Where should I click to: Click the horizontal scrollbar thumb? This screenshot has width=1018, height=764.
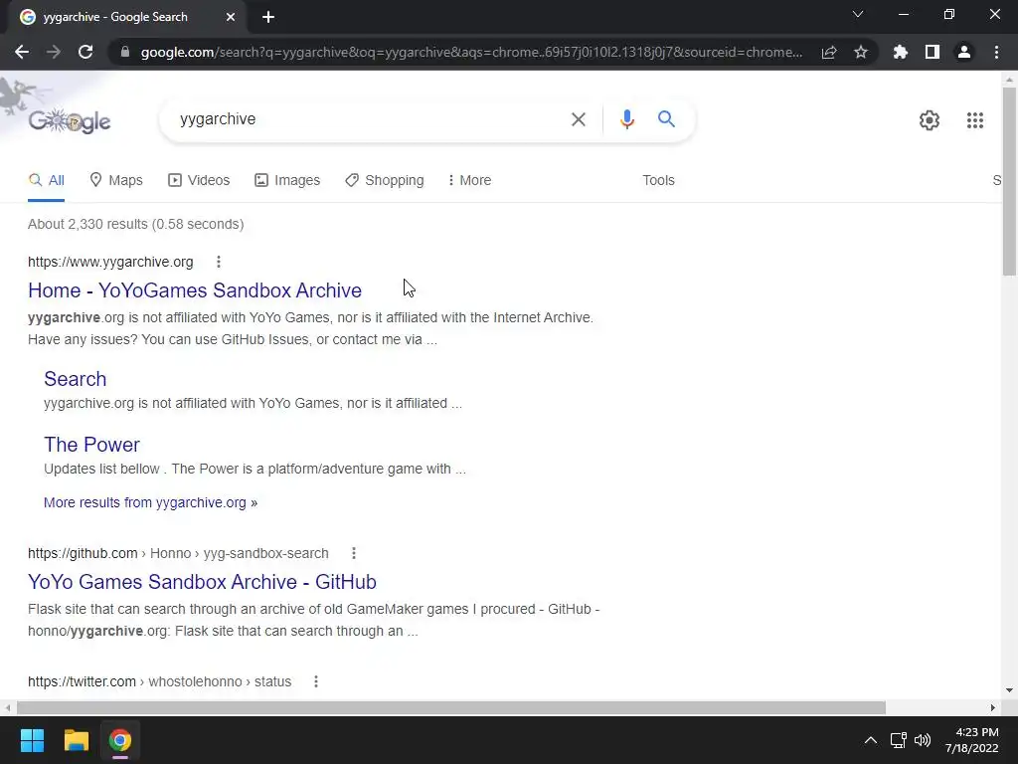coord(451,707)
